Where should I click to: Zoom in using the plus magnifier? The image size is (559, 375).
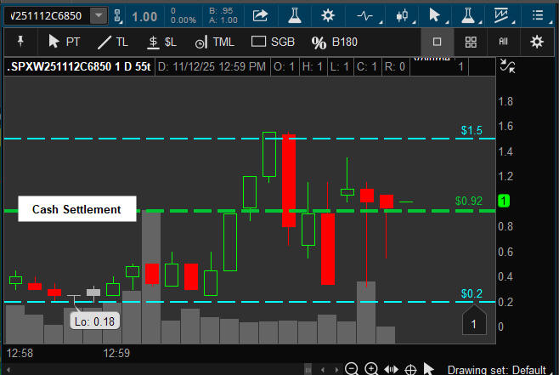click(371, 369)
